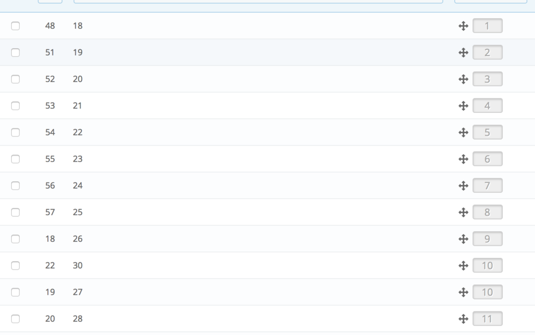The image size is (535, 335).
Task: Click the position field showing 5
Action: 487,132
